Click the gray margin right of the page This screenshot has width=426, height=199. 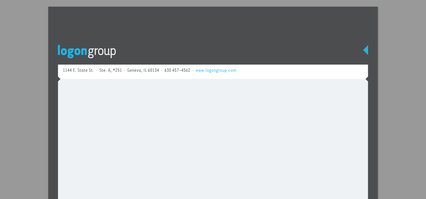click(x=402, y=99)
